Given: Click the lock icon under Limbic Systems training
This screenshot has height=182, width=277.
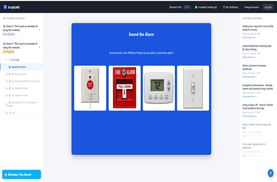Looking at the screenshot, I should [243, 155].
